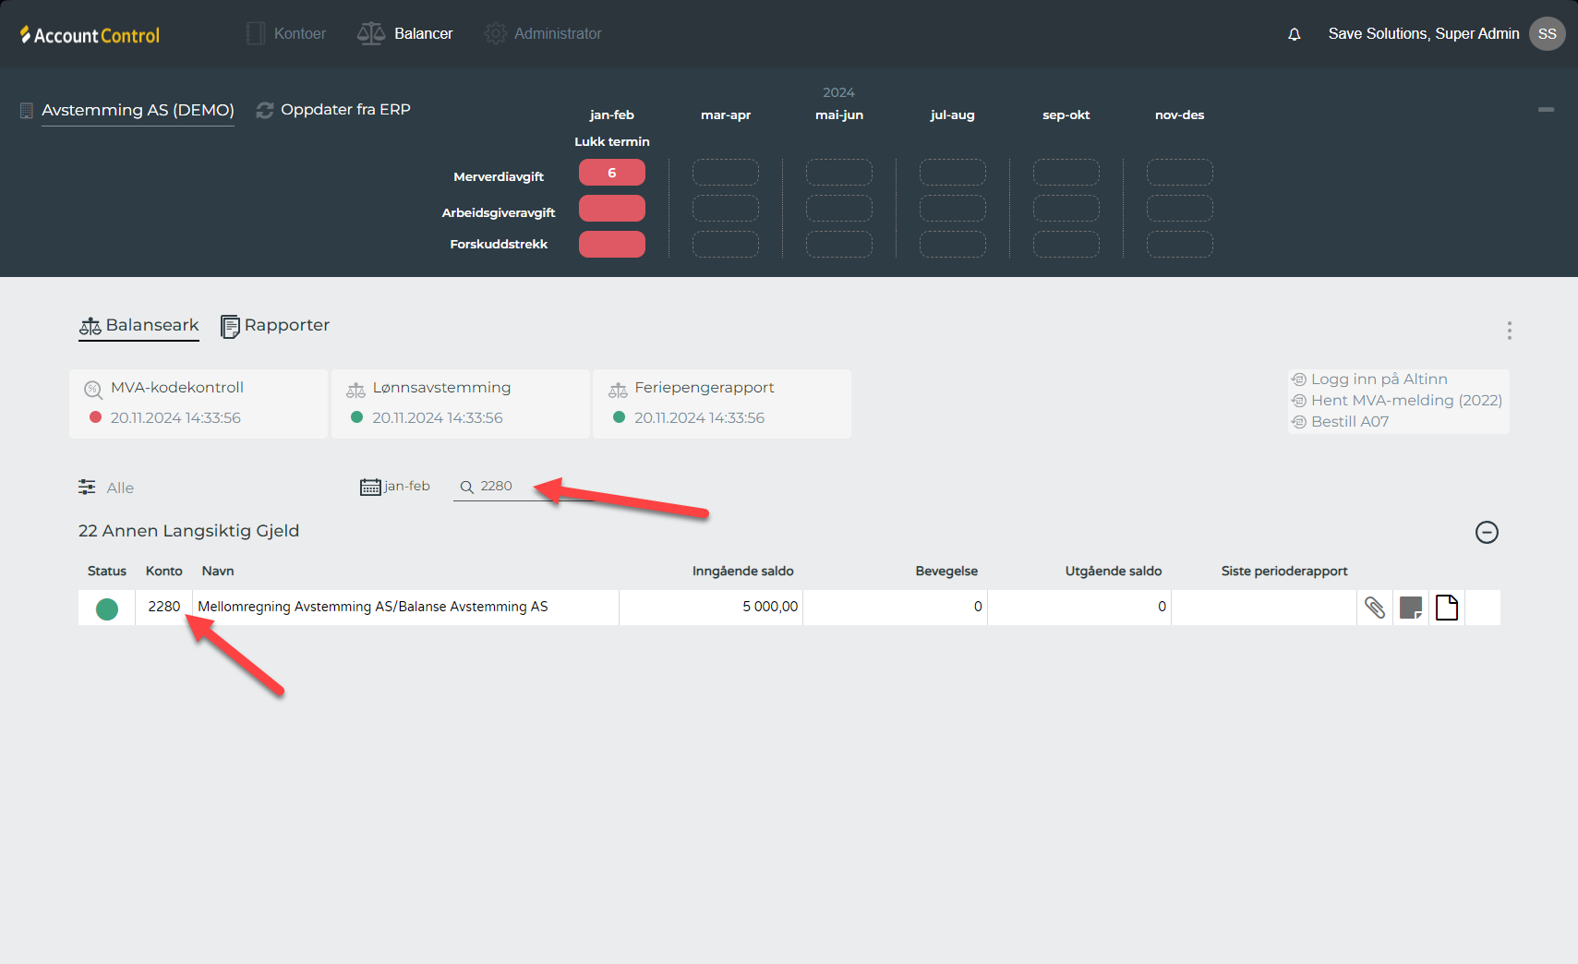Switch to the Rapporter tab
Screen dimensions: 1578x964
(x=275, y=326)
